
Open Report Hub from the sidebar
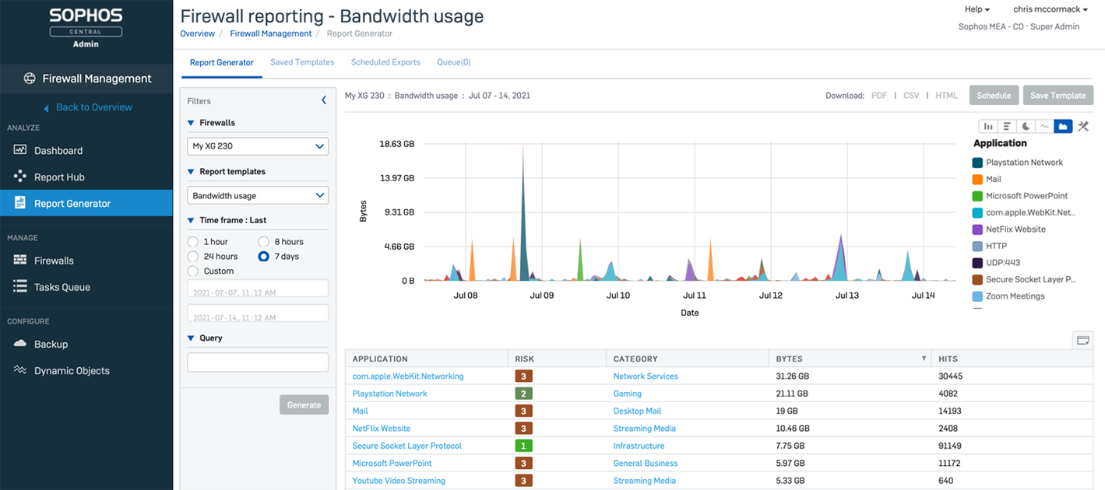pyautogui.click(x=58, y=177)
